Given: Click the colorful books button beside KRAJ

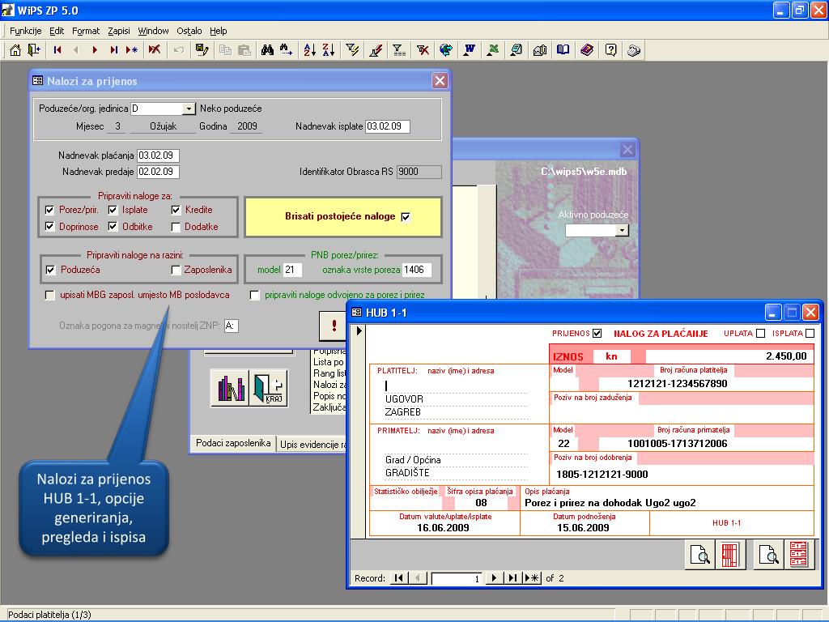Looking at the screenshot, I should (231, 388).
